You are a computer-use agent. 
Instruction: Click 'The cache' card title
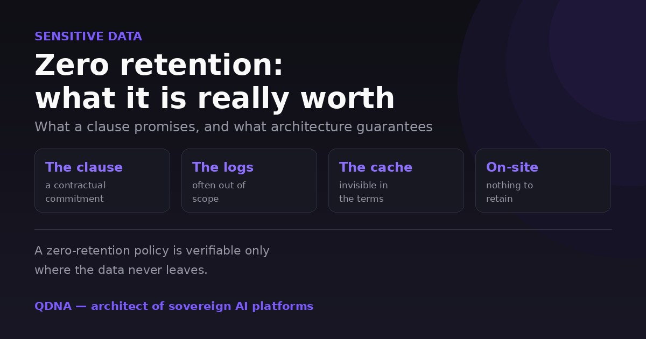(x=376, y=167)
